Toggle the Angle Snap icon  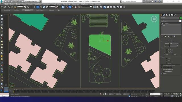(x=70, y=7)
